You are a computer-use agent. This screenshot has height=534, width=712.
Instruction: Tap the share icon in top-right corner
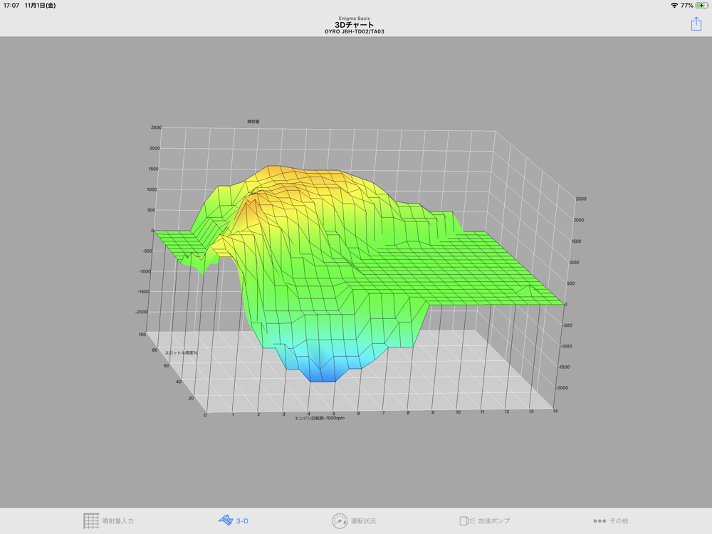pos(696,24)
